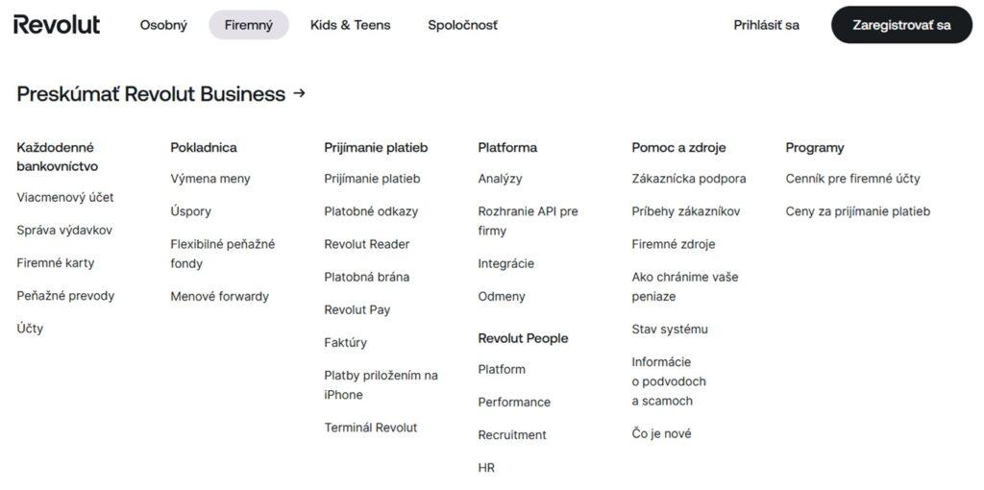Open Firemné karty page
This screenshot has width=984, height=490.
(x=56, y=262)
